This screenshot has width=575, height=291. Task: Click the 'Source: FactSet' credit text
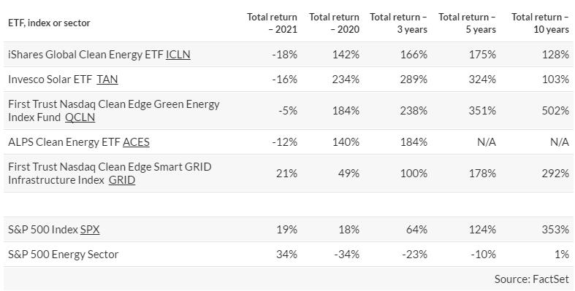tap(532, 279)
